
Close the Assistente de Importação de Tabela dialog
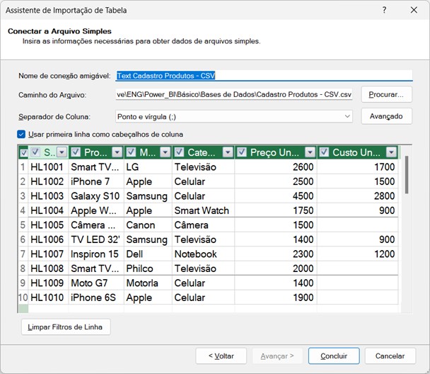coord(414,10)
